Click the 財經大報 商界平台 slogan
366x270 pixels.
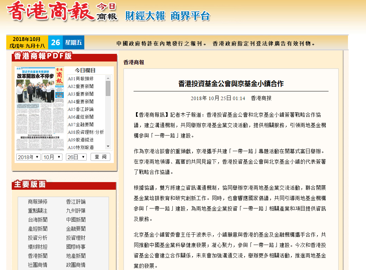coord(168,16)
